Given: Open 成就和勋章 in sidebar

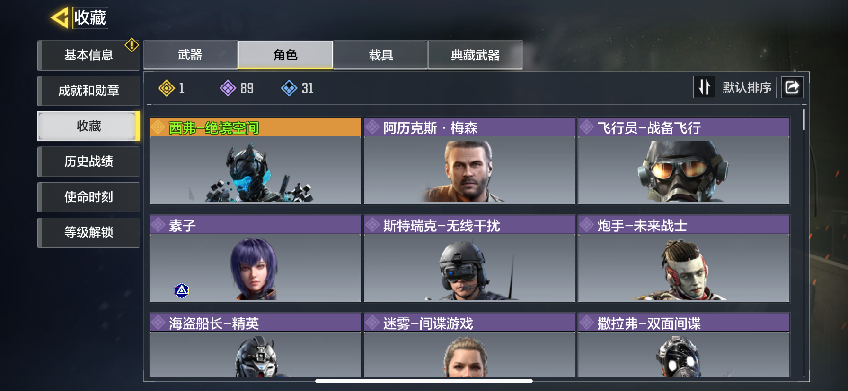Looking at the screenshot, I should tap(88, 91).
